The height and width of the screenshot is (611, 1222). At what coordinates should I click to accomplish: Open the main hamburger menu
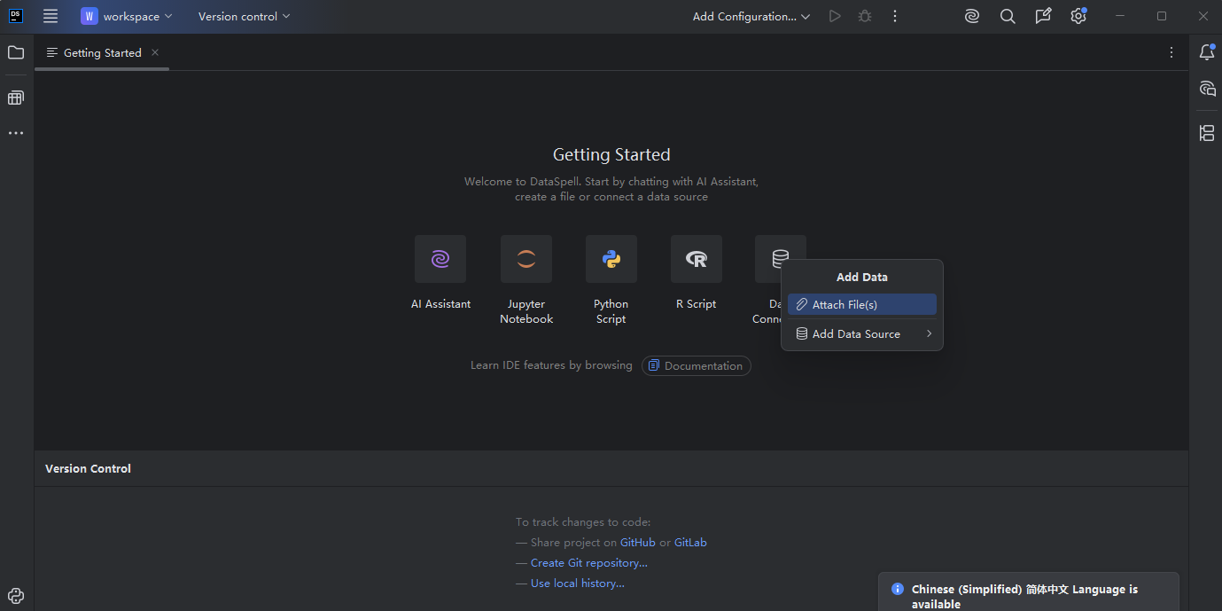click(51, 17)
